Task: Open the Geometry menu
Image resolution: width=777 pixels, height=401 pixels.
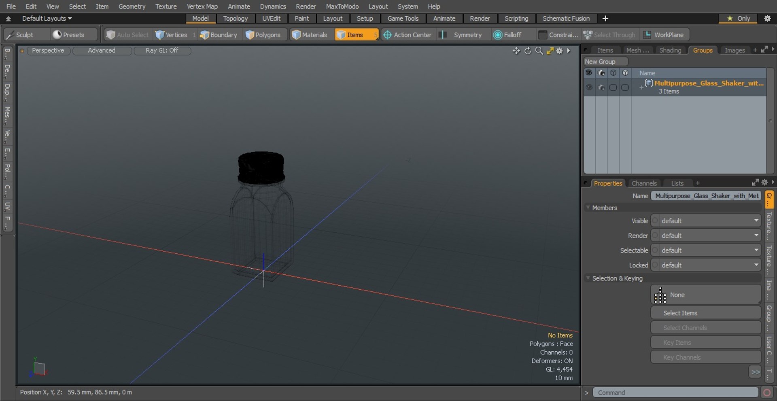Action: click(132, 6)
